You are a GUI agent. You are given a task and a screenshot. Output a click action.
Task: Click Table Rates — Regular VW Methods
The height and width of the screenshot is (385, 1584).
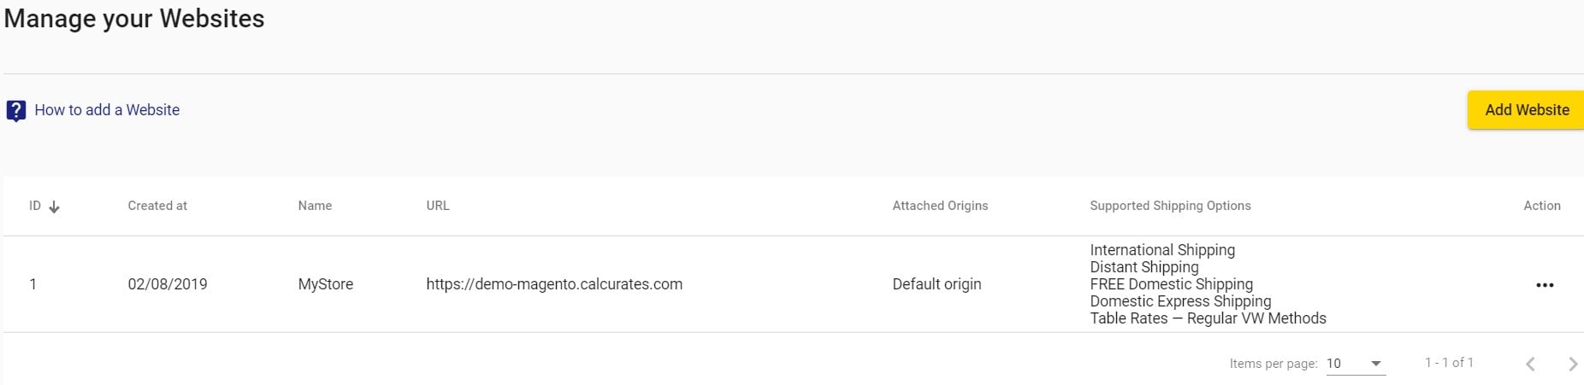1208,318
